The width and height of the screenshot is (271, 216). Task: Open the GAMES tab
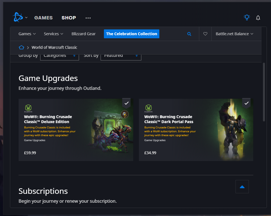(44, 18)
